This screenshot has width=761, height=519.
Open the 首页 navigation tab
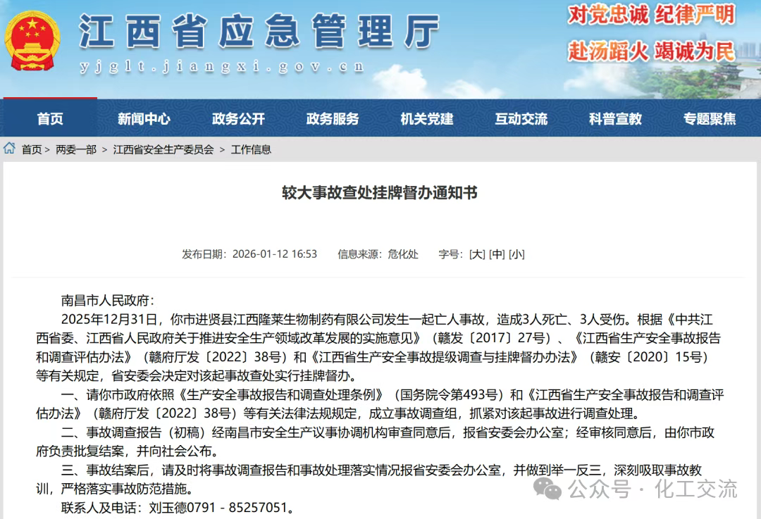point(50,119)
